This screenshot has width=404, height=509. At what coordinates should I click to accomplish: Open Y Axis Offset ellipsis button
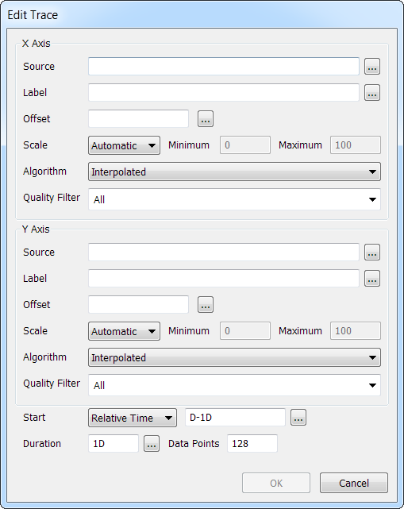[x=206, y=304]
